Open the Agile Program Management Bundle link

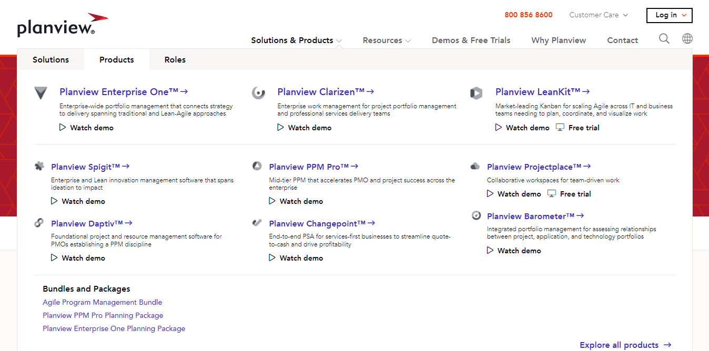103,302
